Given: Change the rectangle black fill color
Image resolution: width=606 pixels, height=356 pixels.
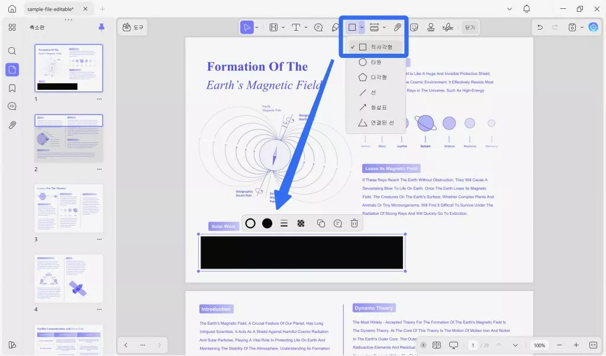Looking at the screenshot, I should coord(267,223).
